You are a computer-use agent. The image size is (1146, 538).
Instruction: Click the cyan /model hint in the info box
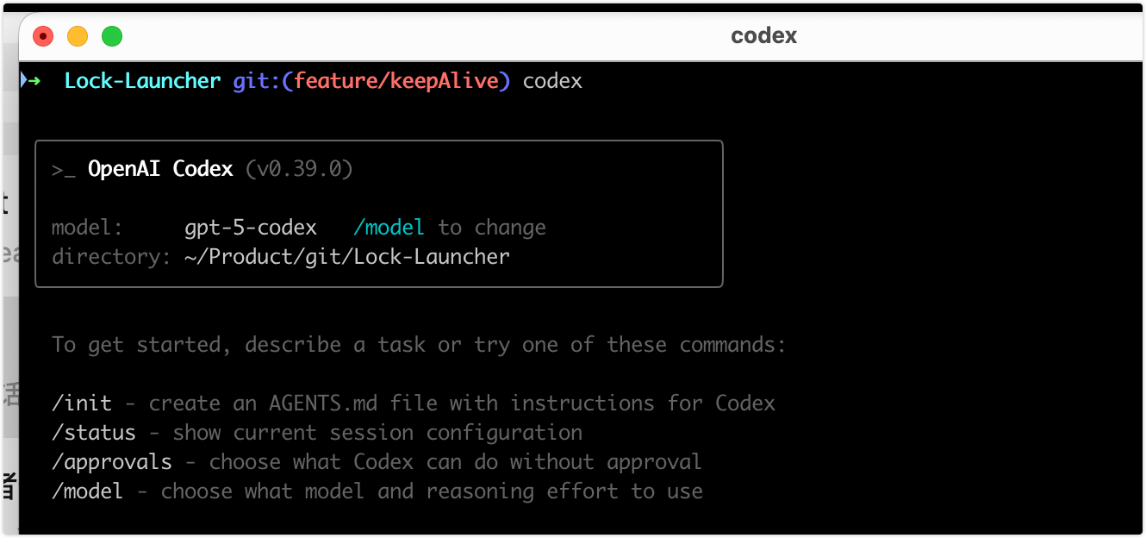(x=389, y=228)
